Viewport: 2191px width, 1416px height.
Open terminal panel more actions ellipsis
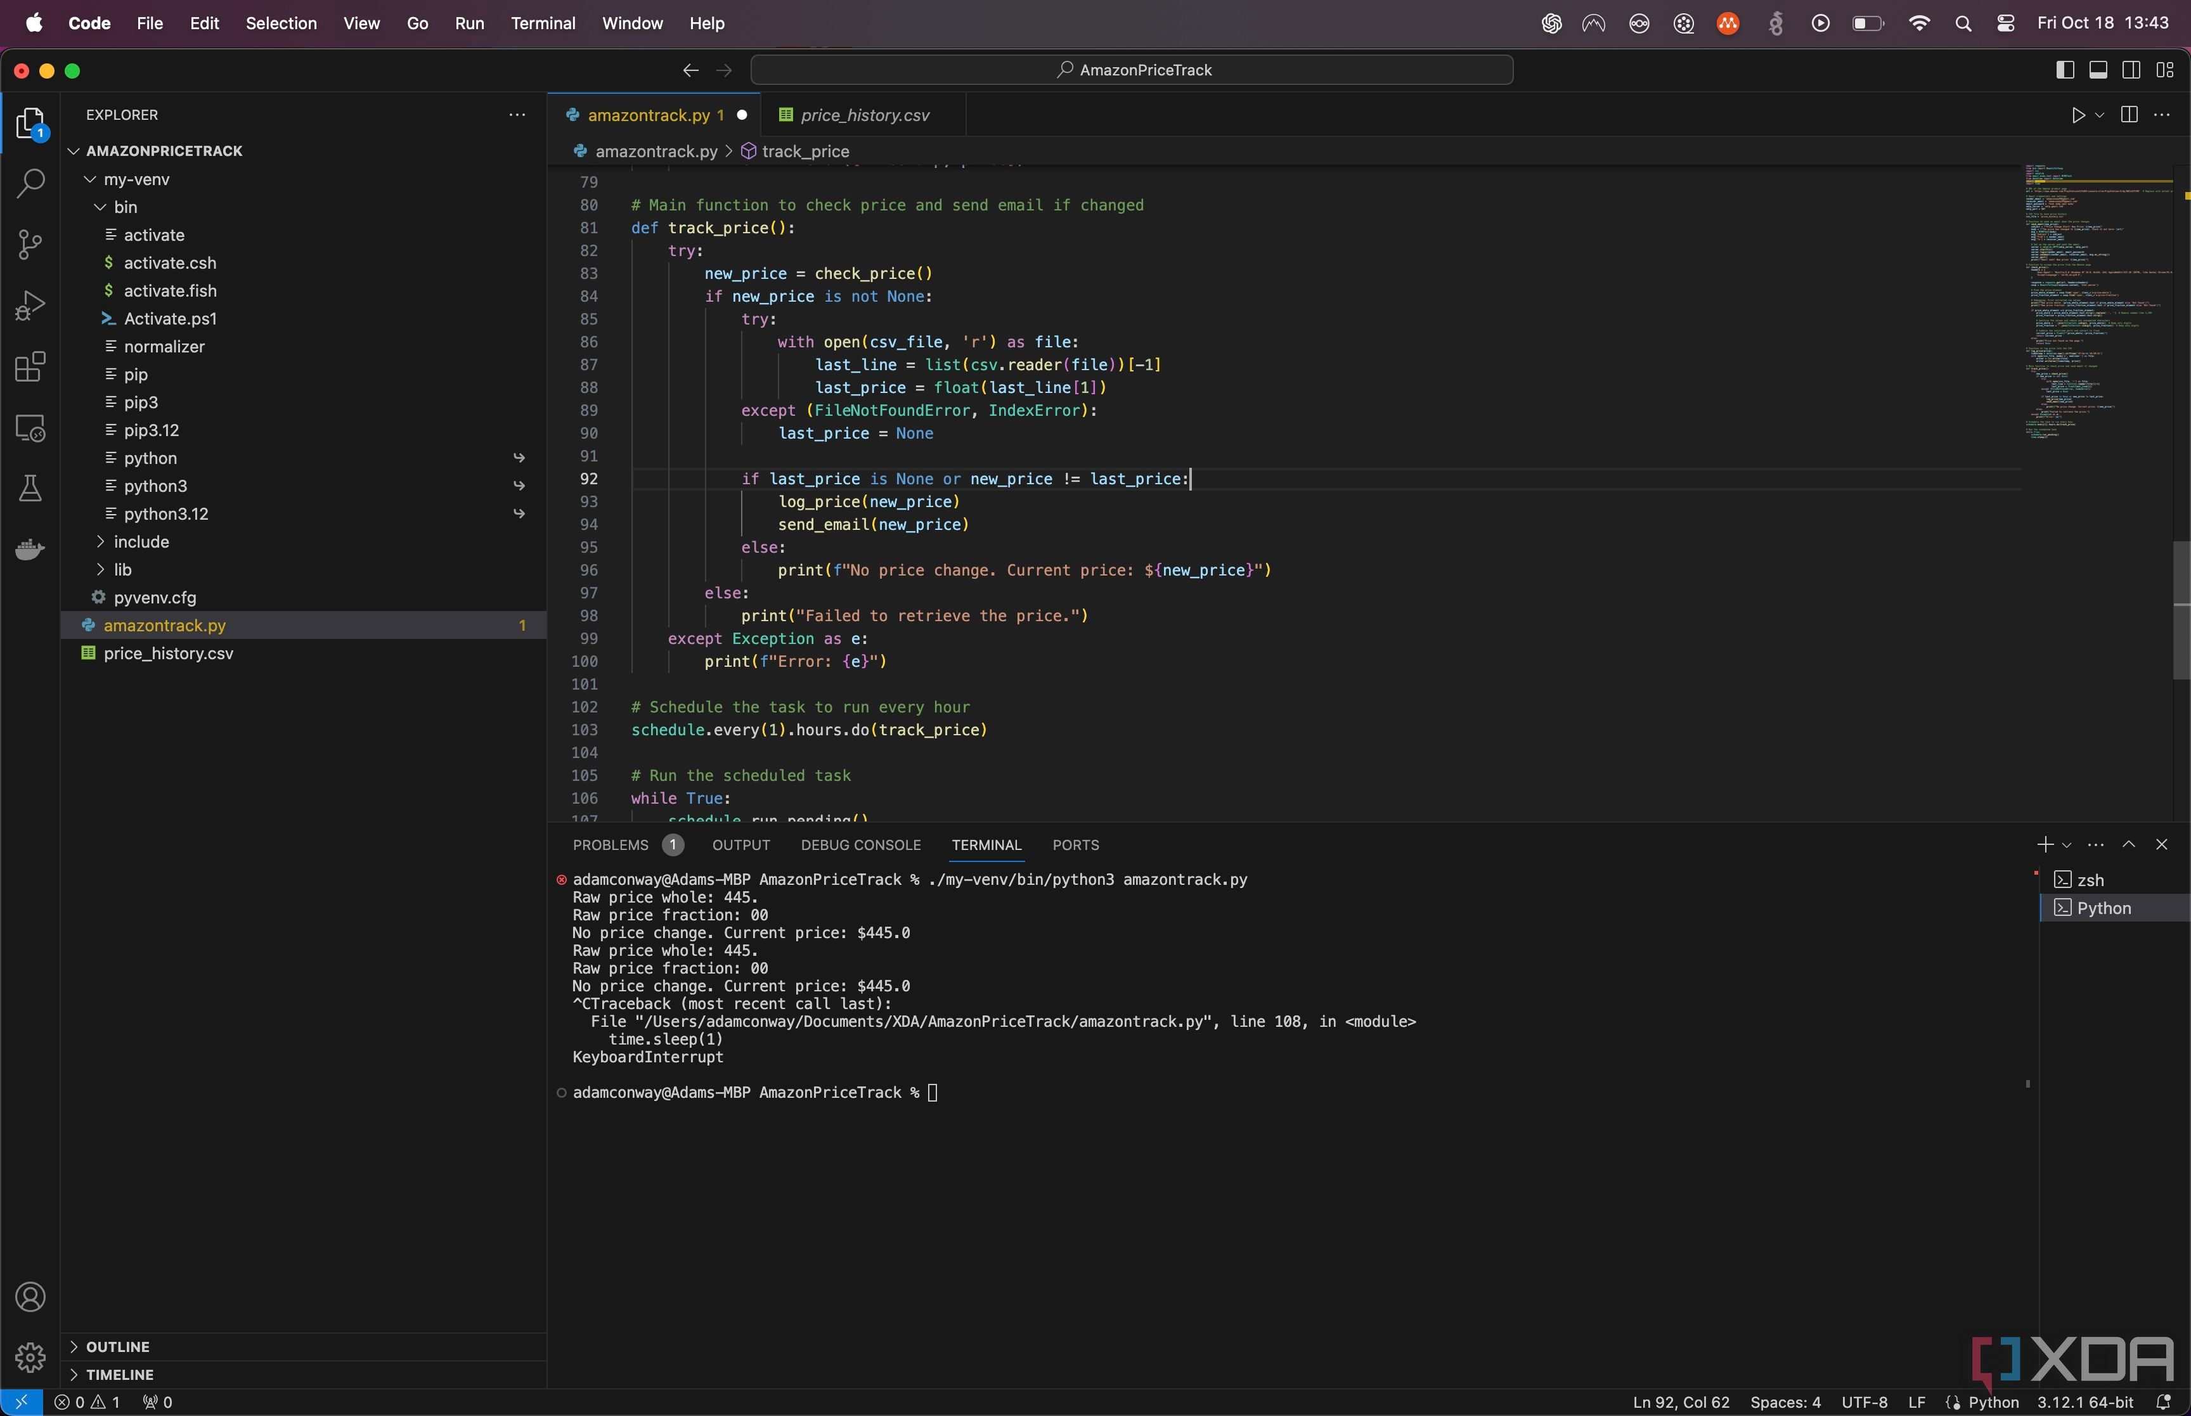pyautogui.click(x=2095, y=845)
